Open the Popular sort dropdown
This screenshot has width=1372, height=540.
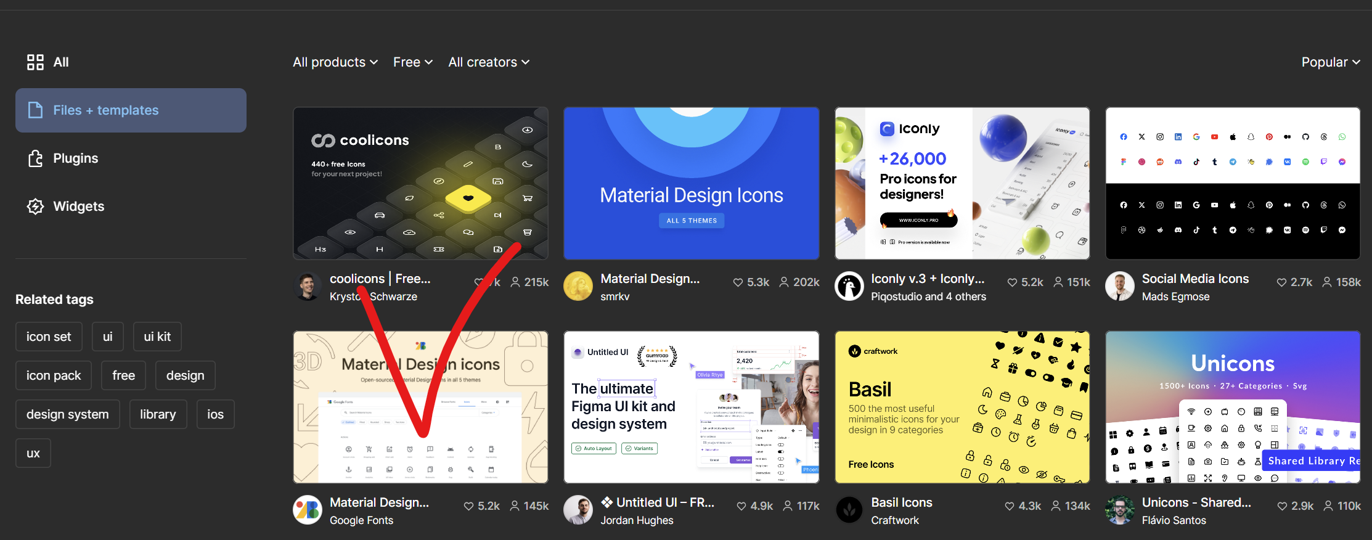pos(1331,62)
